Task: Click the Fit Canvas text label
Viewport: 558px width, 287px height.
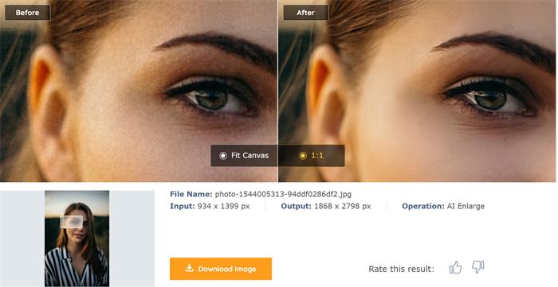Action: coord(250,155)
